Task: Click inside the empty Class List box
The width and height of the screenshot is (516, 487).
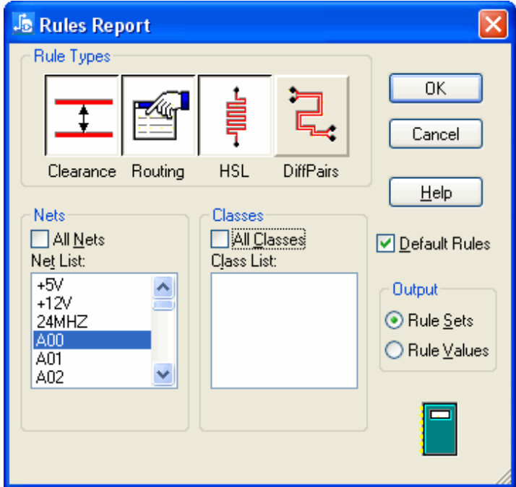Action: pyautogui.click(x=284, y=330)
